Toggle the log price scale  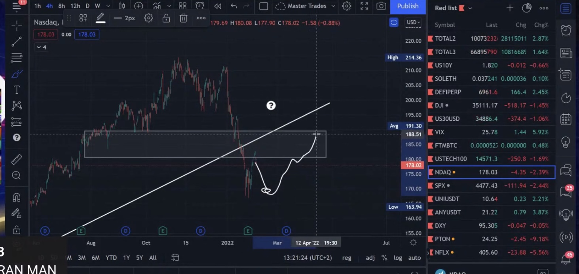tap(398, 258)
